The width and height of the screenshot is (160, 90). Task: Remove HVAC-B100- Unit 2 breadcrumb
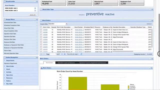point(35,10)
